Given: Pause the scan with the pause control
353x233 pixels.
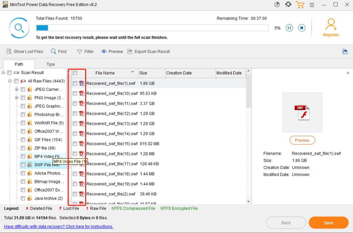Looking at the screenshot, I should click(x=289, y=28).
